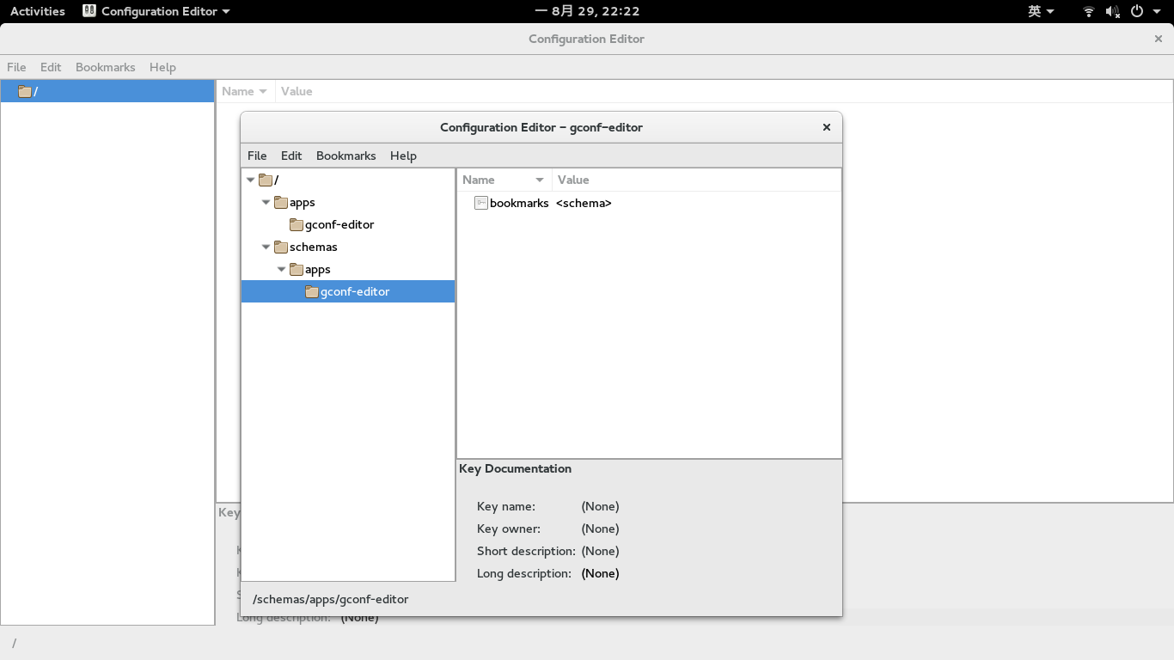Collapse the top-level apps tree node
This screenshot has width=1174, height=660.
coord(266,203)
